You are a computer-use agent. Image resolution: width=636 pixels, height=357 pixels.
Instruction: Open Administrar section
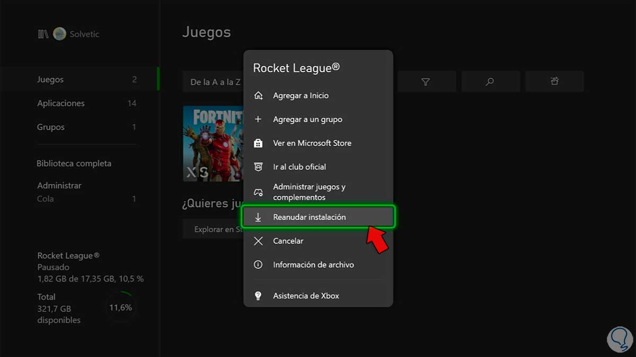(59, 186)
